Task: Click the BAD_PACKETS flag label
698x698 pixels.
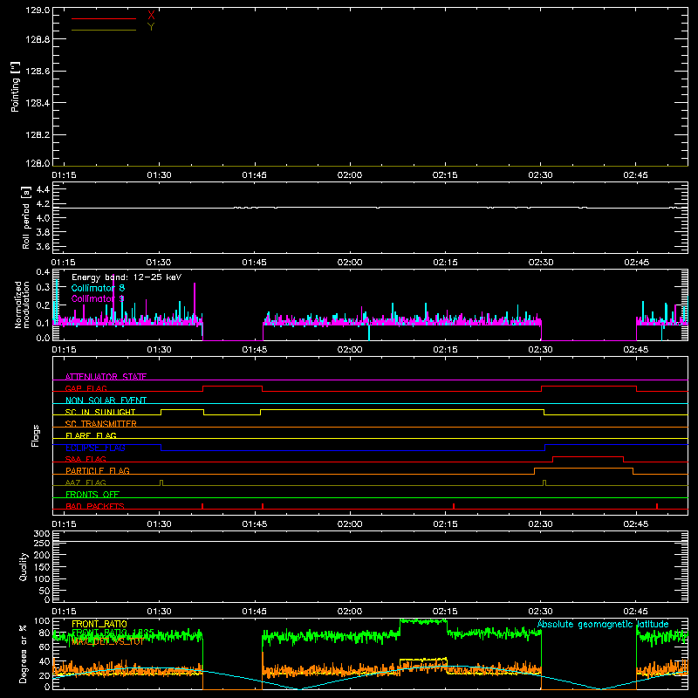Action: click(95, 506)
